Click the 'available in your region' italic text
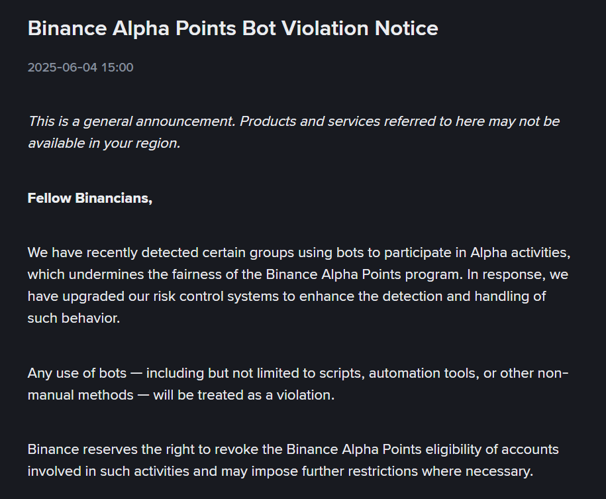The image size is (606, 499). [x=104, y=143]
